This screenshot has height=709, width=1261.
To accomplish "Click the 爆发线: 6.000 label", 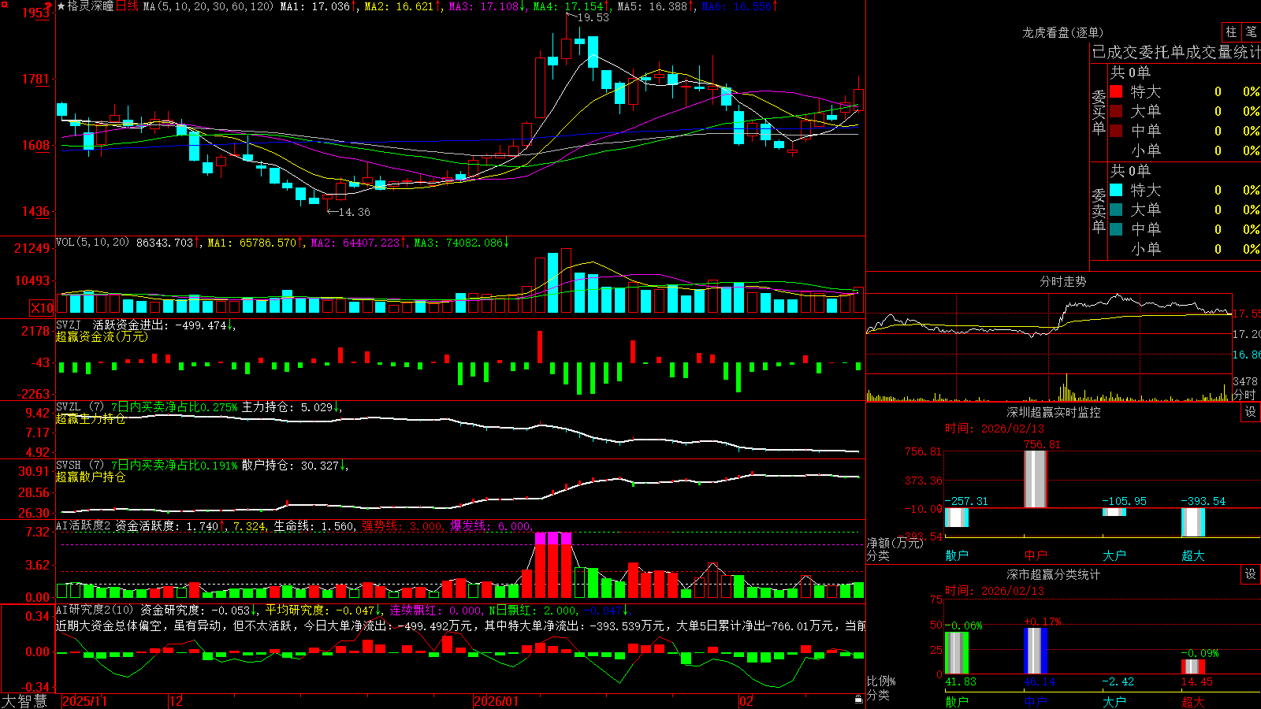I will coord(490,526).
